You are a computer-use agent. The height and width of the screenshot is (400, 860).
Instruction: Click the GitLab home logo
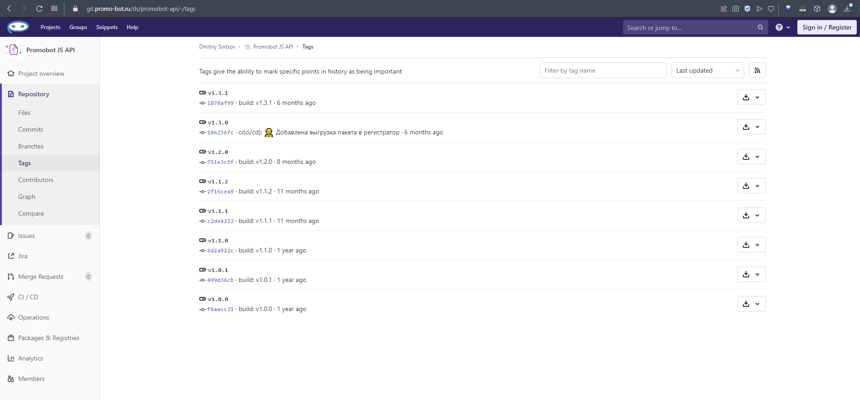[x=18, y=27]
